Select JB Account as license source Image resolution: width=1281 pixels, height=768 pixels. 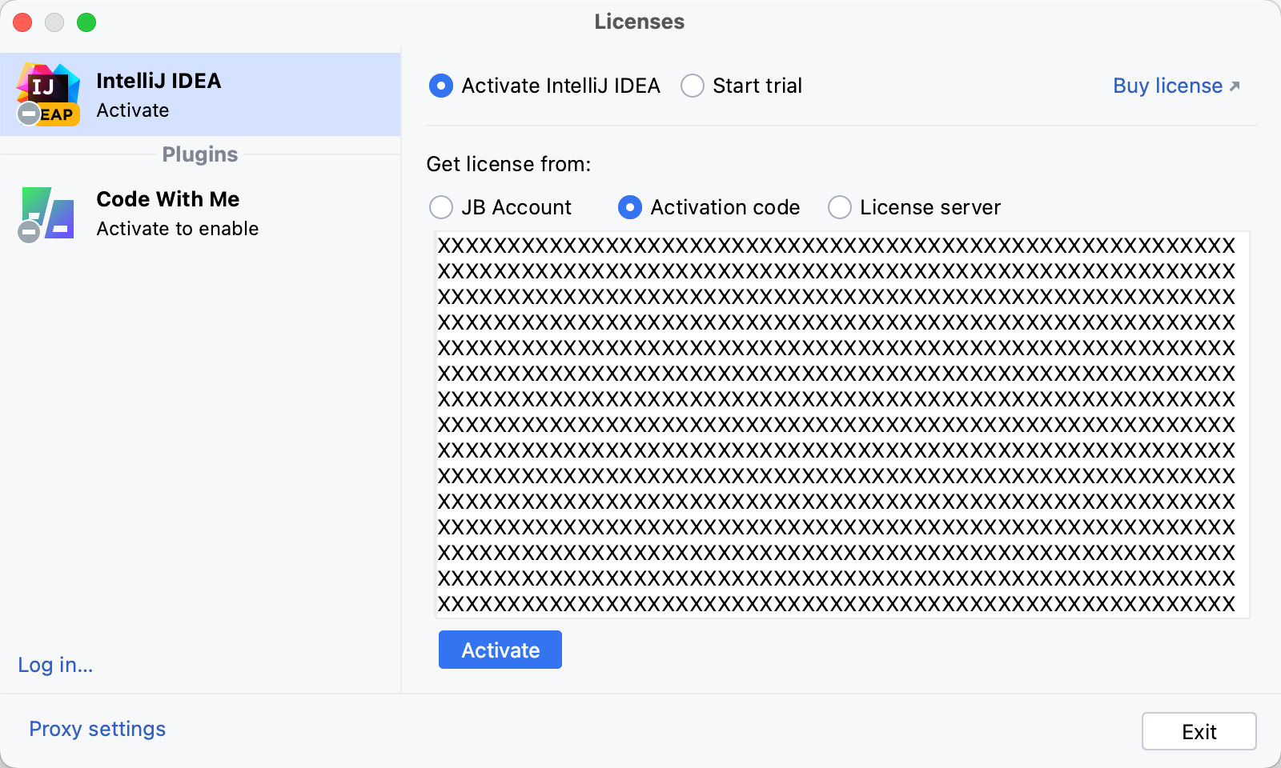pyautogui.click(x=441, y=207)
